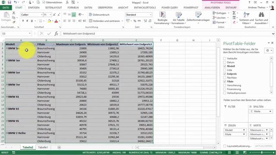Click Als Tabelle formatieren
Screen dimensions: 276x155
pos(179,18)
